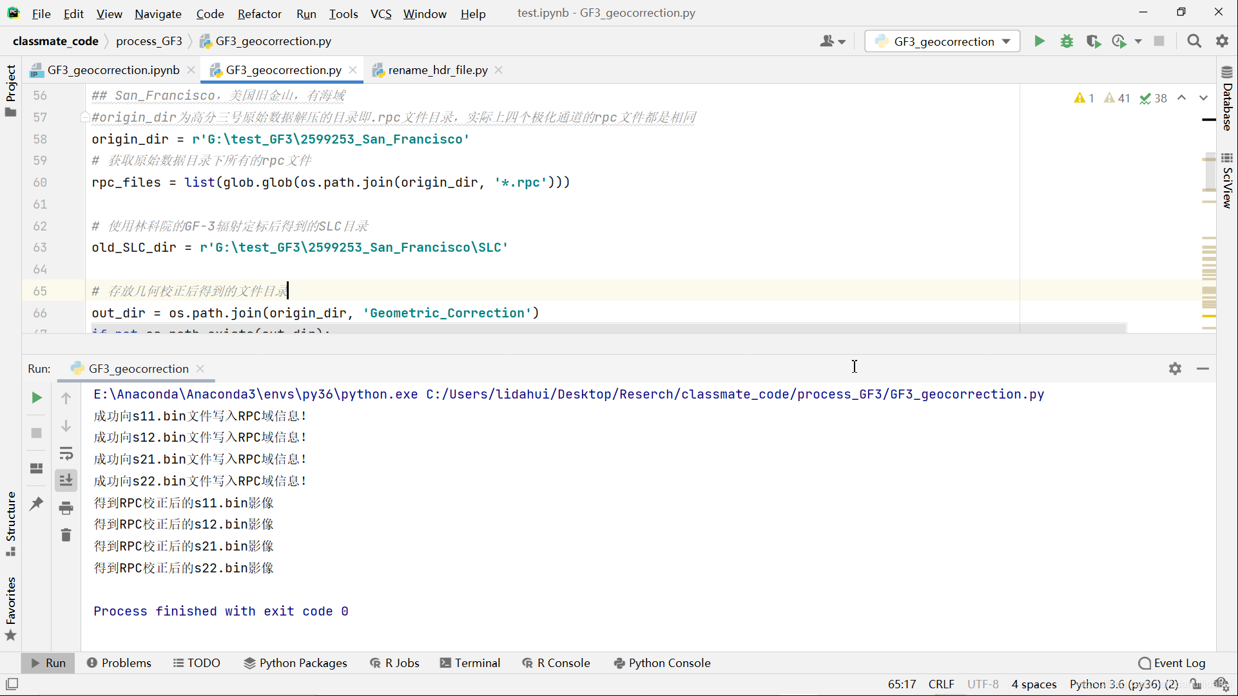Switch to rename_hdr_file.py tab
The image size is (1238, 696).
pyautogui.click(x=437, y=70)
